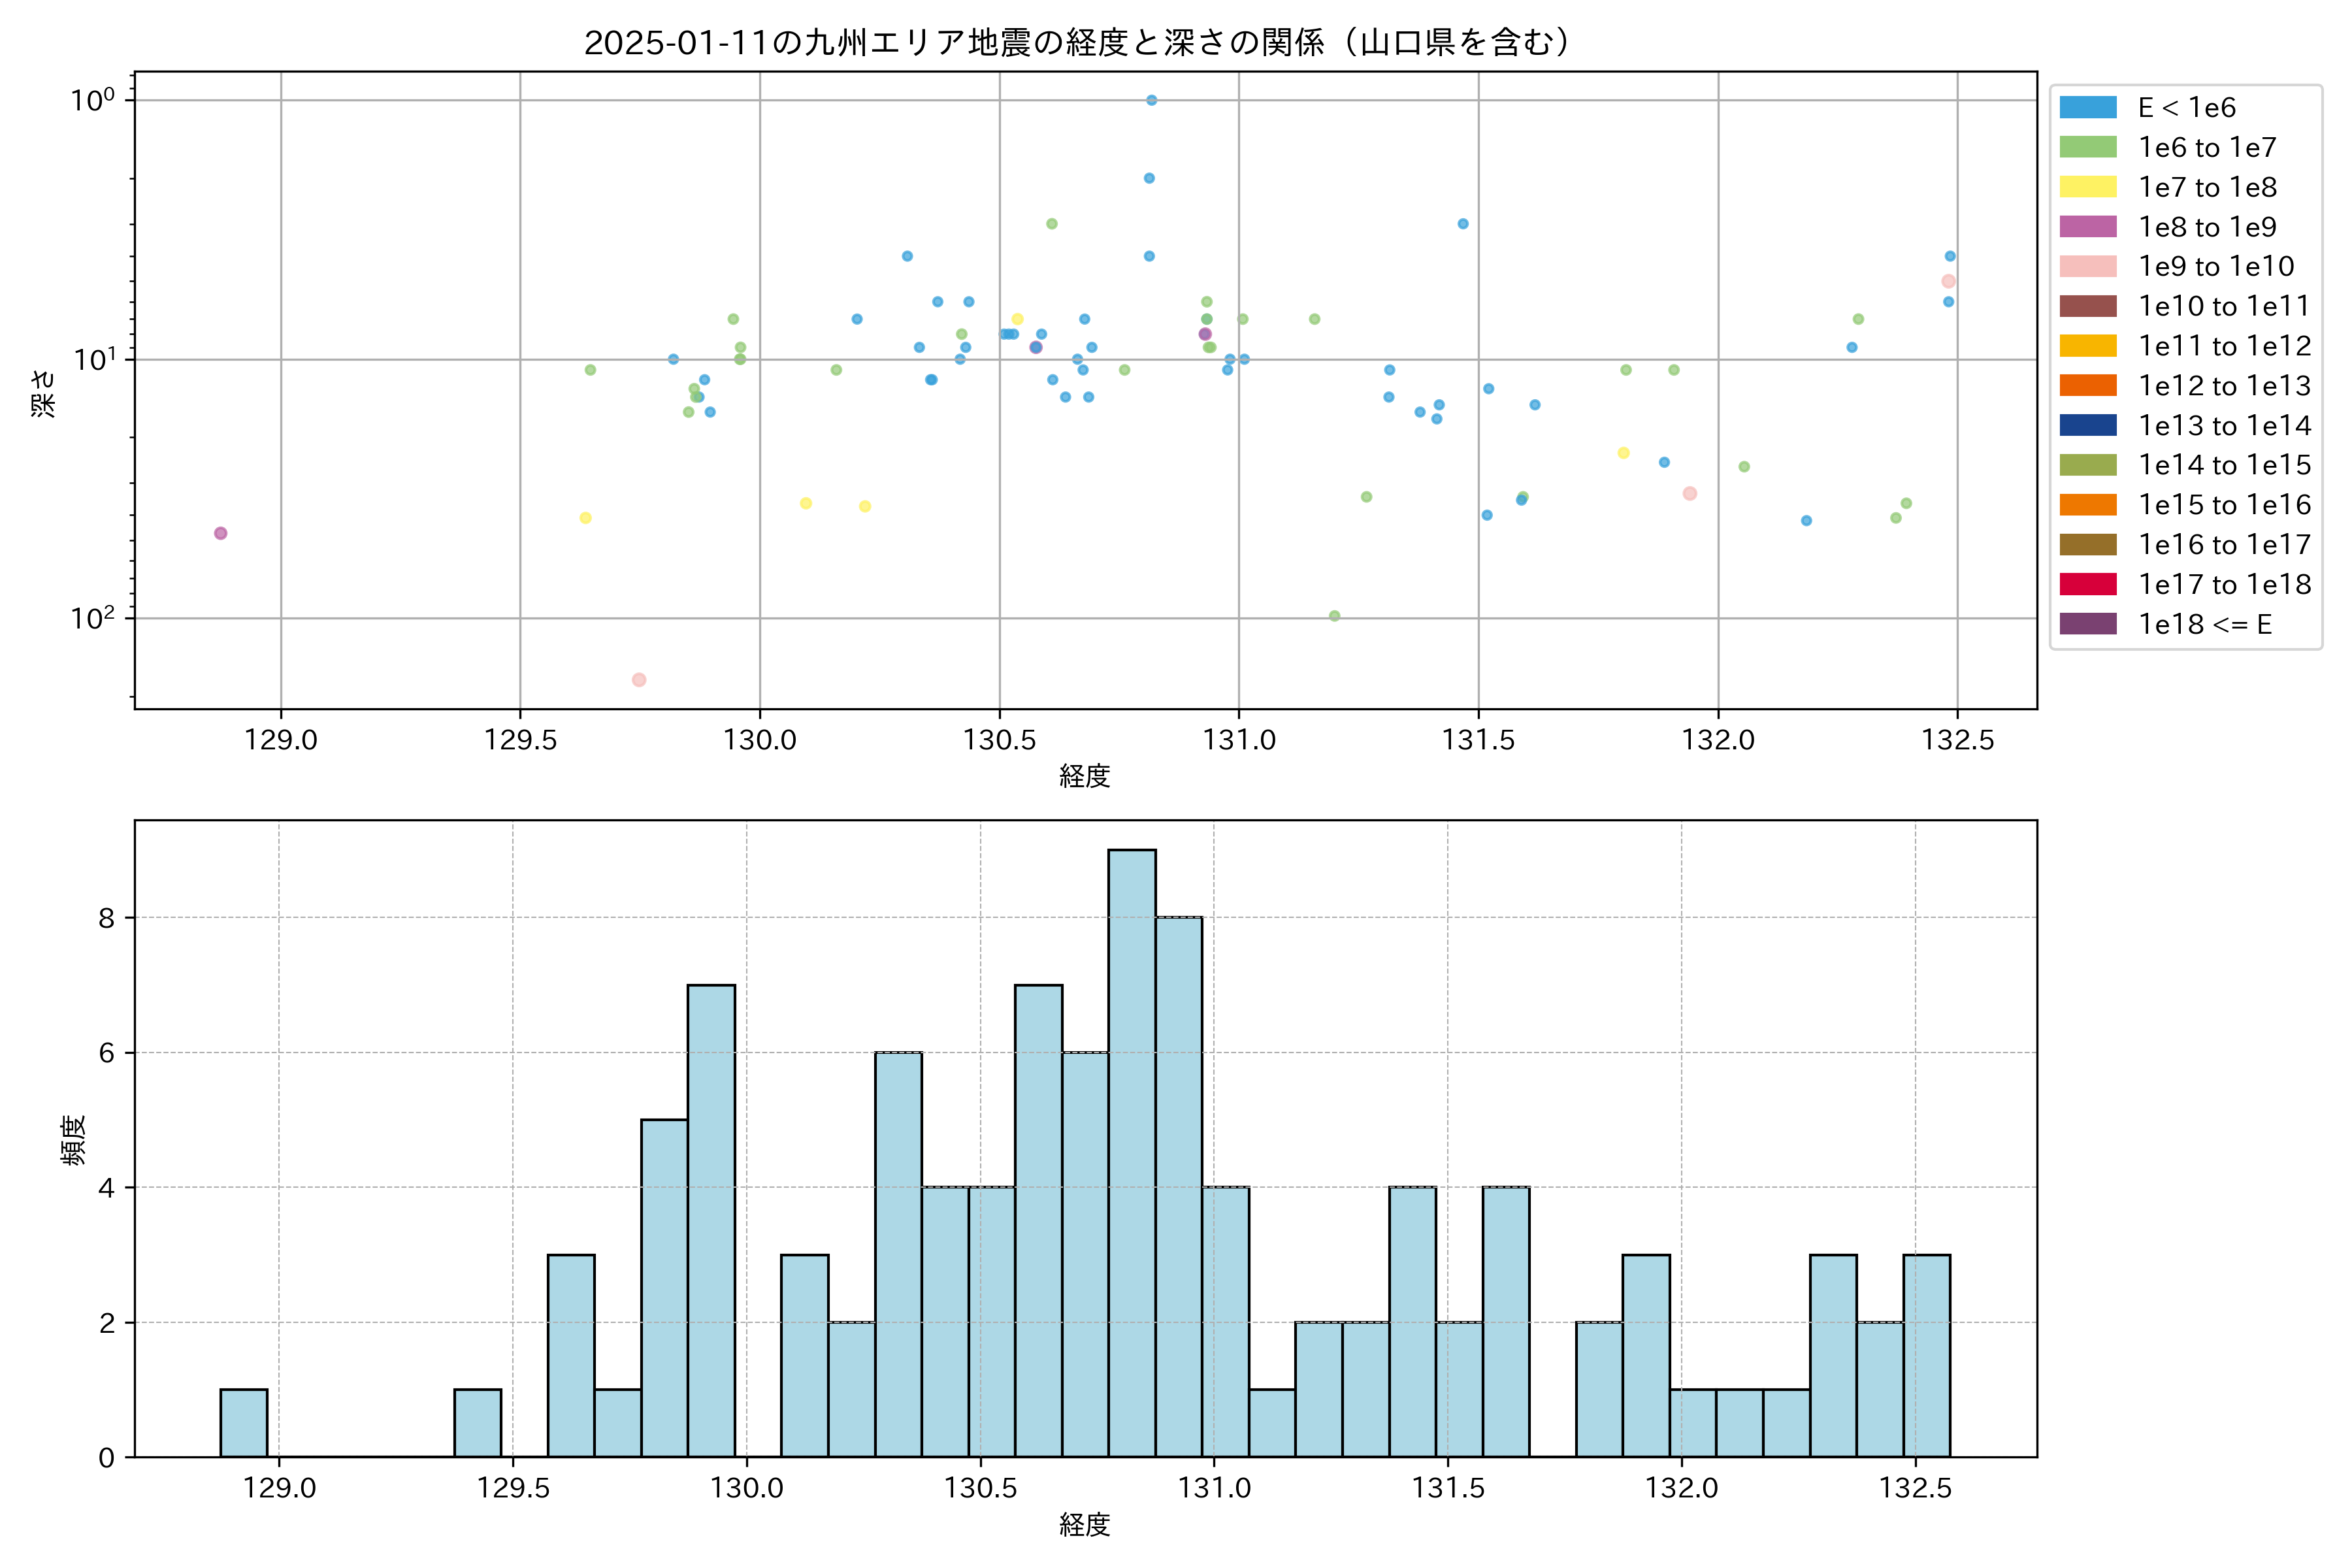Click the leftmost histogram bar near 128.9

(243, 1423)
